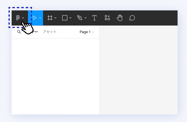Open the Figma main menu logo
The width and height of the screenshot is (187, 122).
(x=18, y=18)
